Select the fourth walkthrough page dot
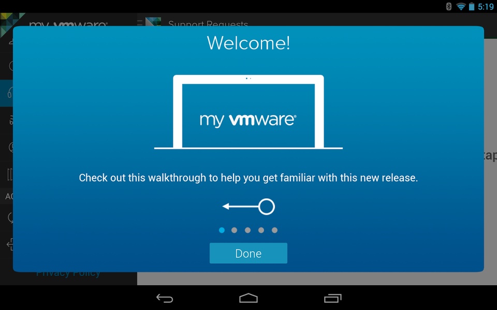 click(261, 230)
